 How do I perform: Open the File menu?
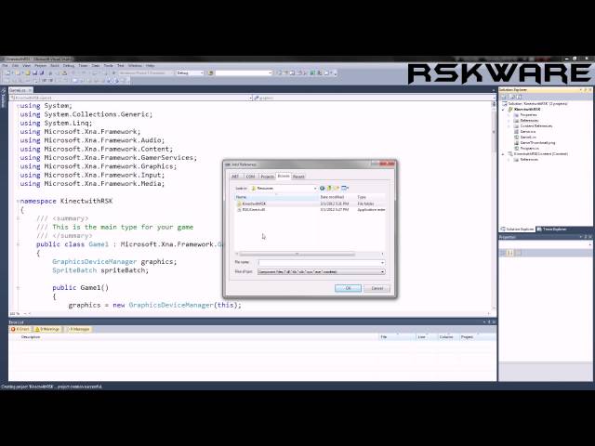pyautogui.click(x=6, y=66)
